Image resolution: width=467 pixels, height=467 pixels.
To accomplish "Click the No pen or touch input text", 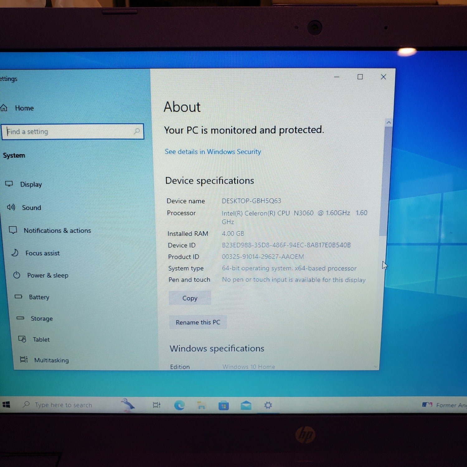I will (x=294, y=280).
